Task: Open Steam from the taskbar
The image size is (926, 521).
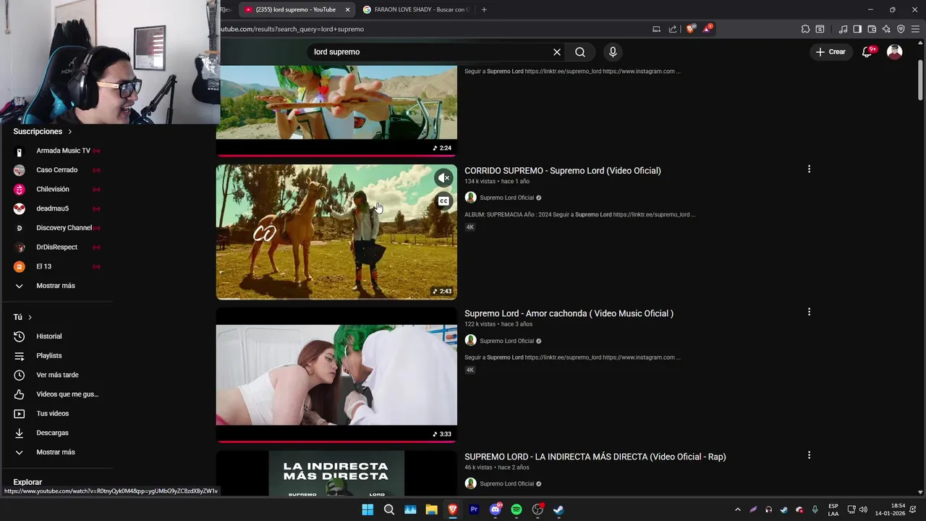Action: pos(558,509)
